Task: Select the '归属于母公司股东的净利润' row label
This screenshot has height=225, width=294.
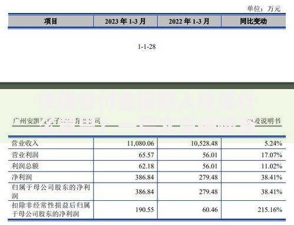Action: click(x=51, y=191)
